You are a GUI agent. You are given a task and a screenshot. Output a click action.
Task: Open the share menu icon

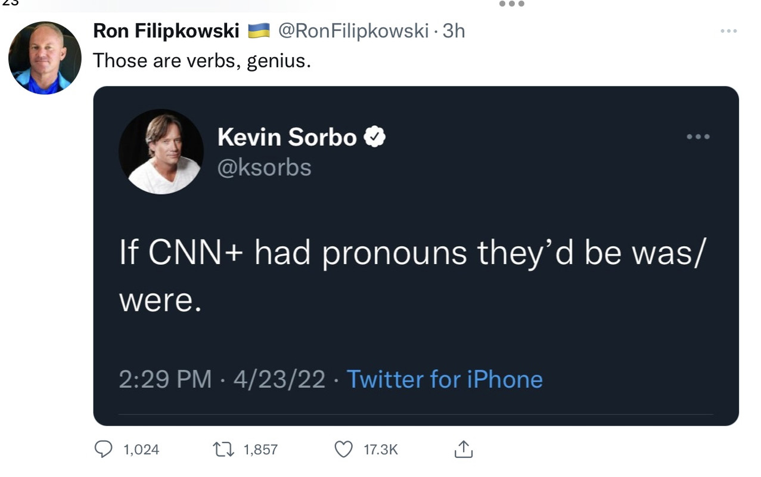pos(463,449)
